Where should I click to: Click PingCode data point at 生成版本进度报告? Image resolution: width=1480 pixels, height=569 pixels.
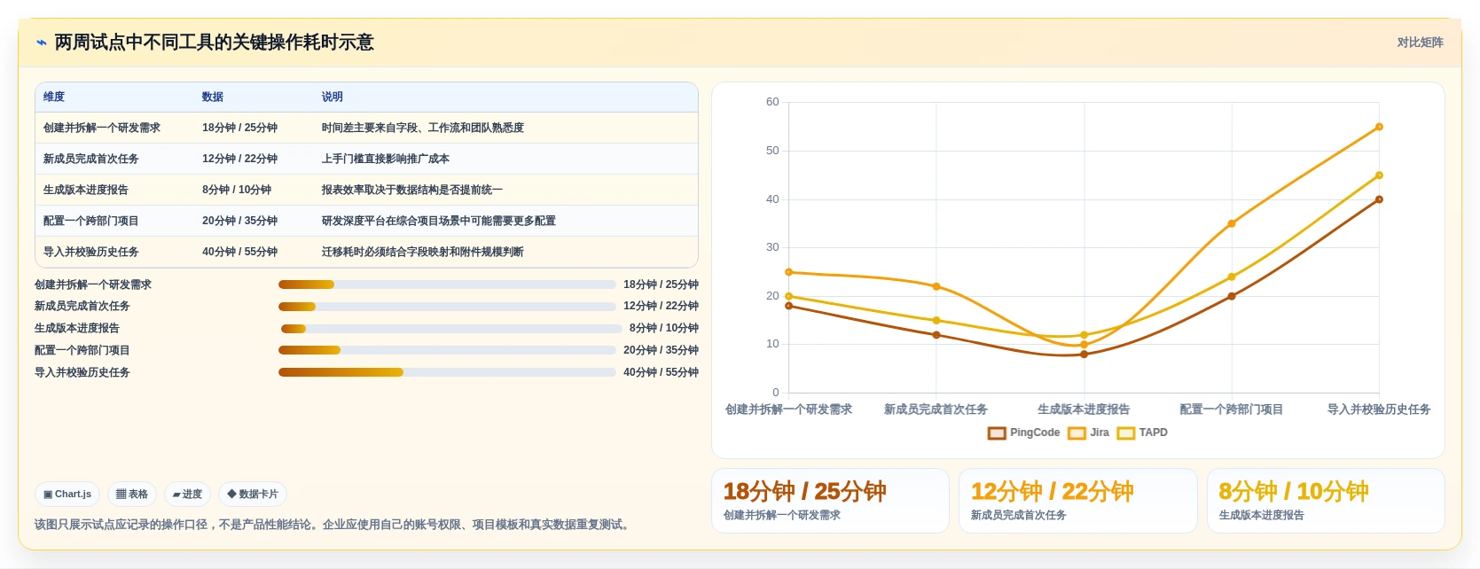tap(1084, 355)
